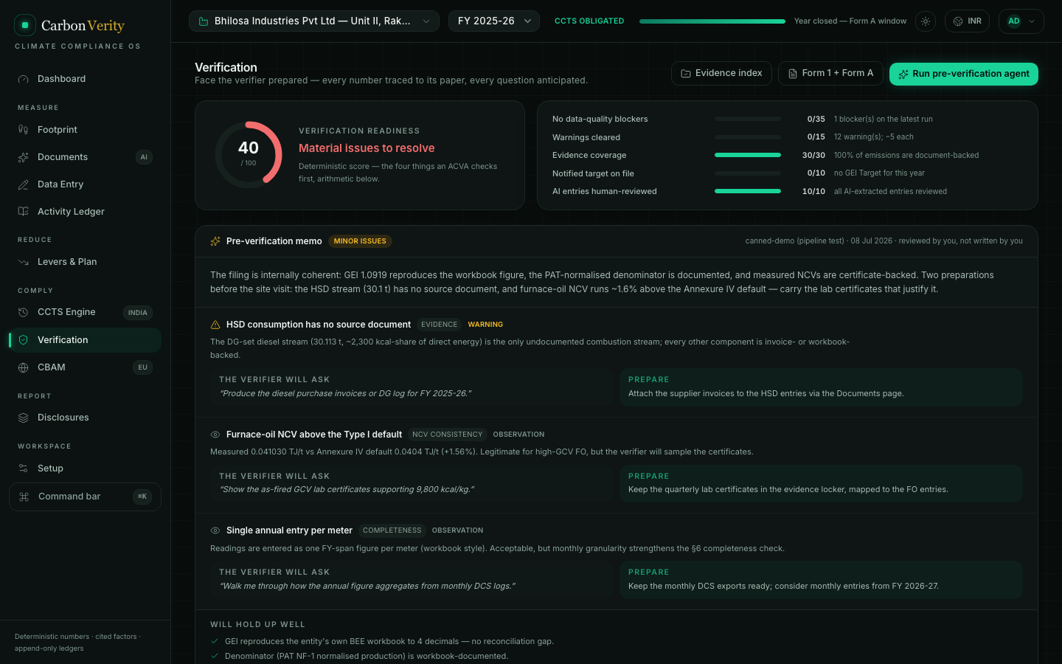The image size is (1062, 664).
Task: Toggle light/dark theme sun icon
Action: tap(926, 21)
